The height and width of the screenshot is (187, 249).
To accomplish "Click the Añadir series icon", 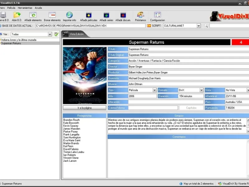I will tap(106, 15).
